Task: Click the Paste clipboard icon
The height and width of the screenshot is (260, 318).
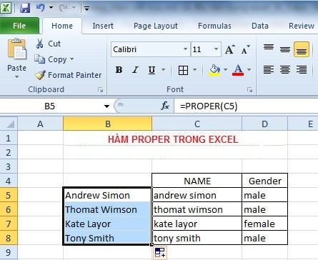Action: [x=16, y=49]
